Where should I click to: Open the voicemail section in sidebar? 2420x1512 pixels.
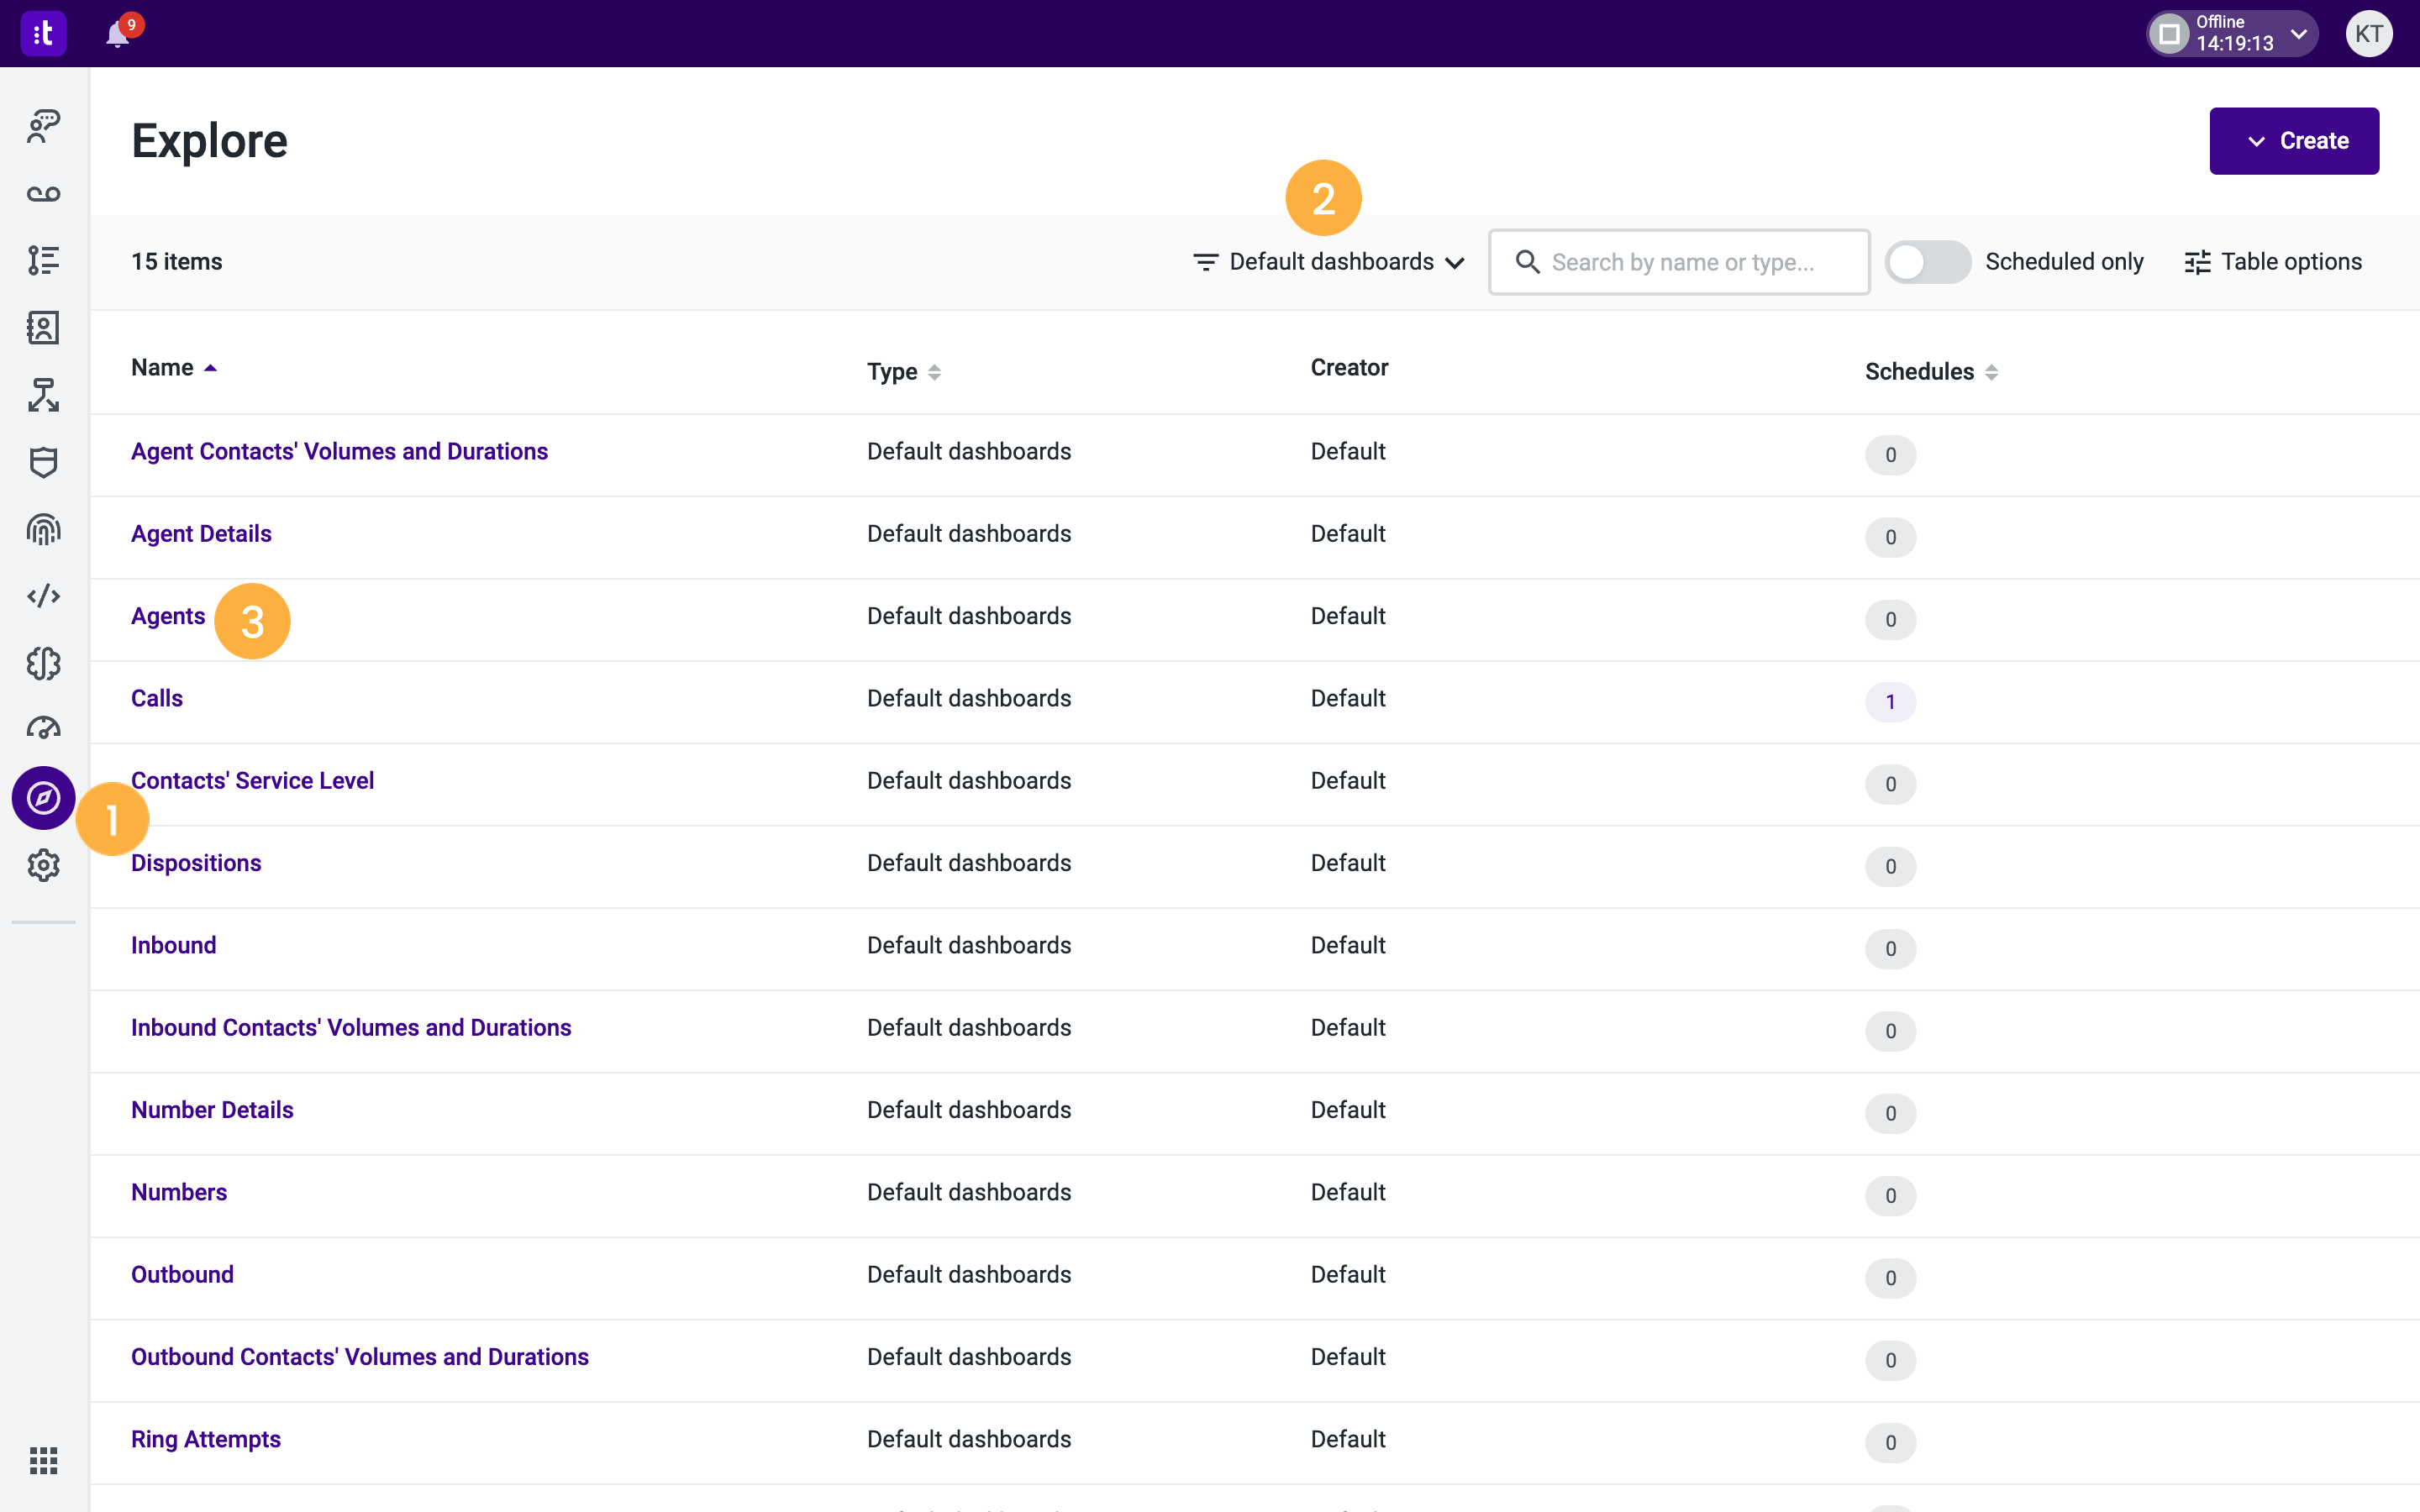[43, 194]
